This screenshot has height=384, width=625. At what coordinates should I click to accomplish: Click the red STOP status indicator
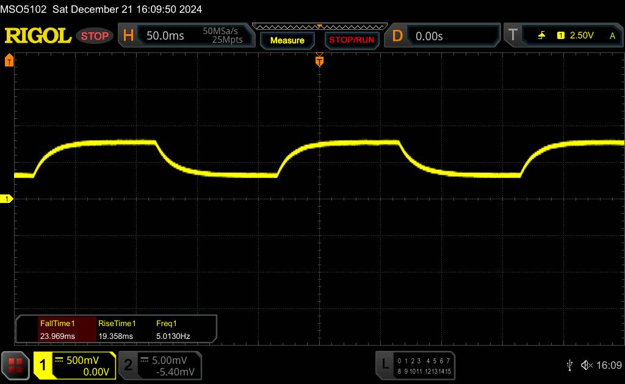95,36
